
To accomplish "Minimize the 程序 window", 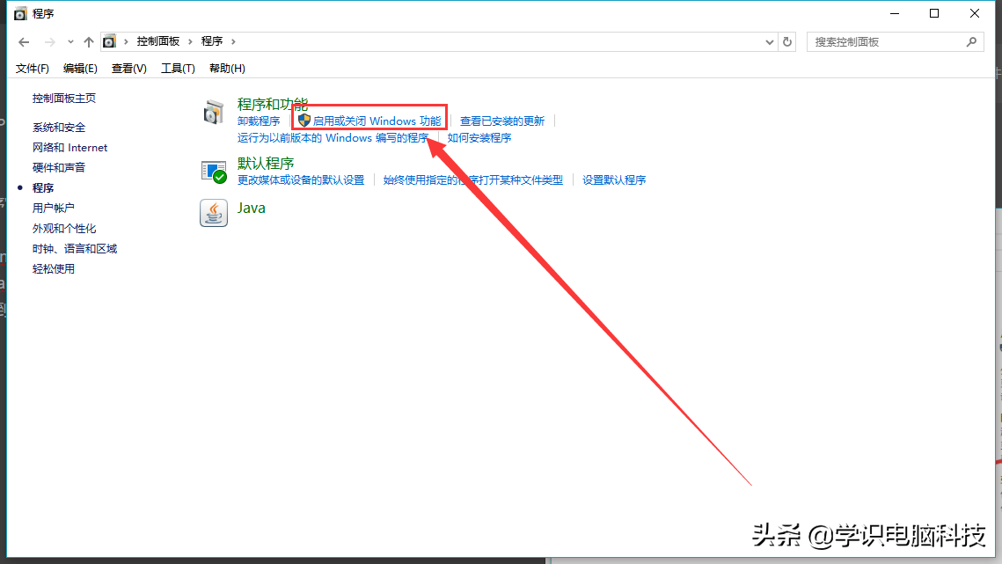I will point(895,13).
